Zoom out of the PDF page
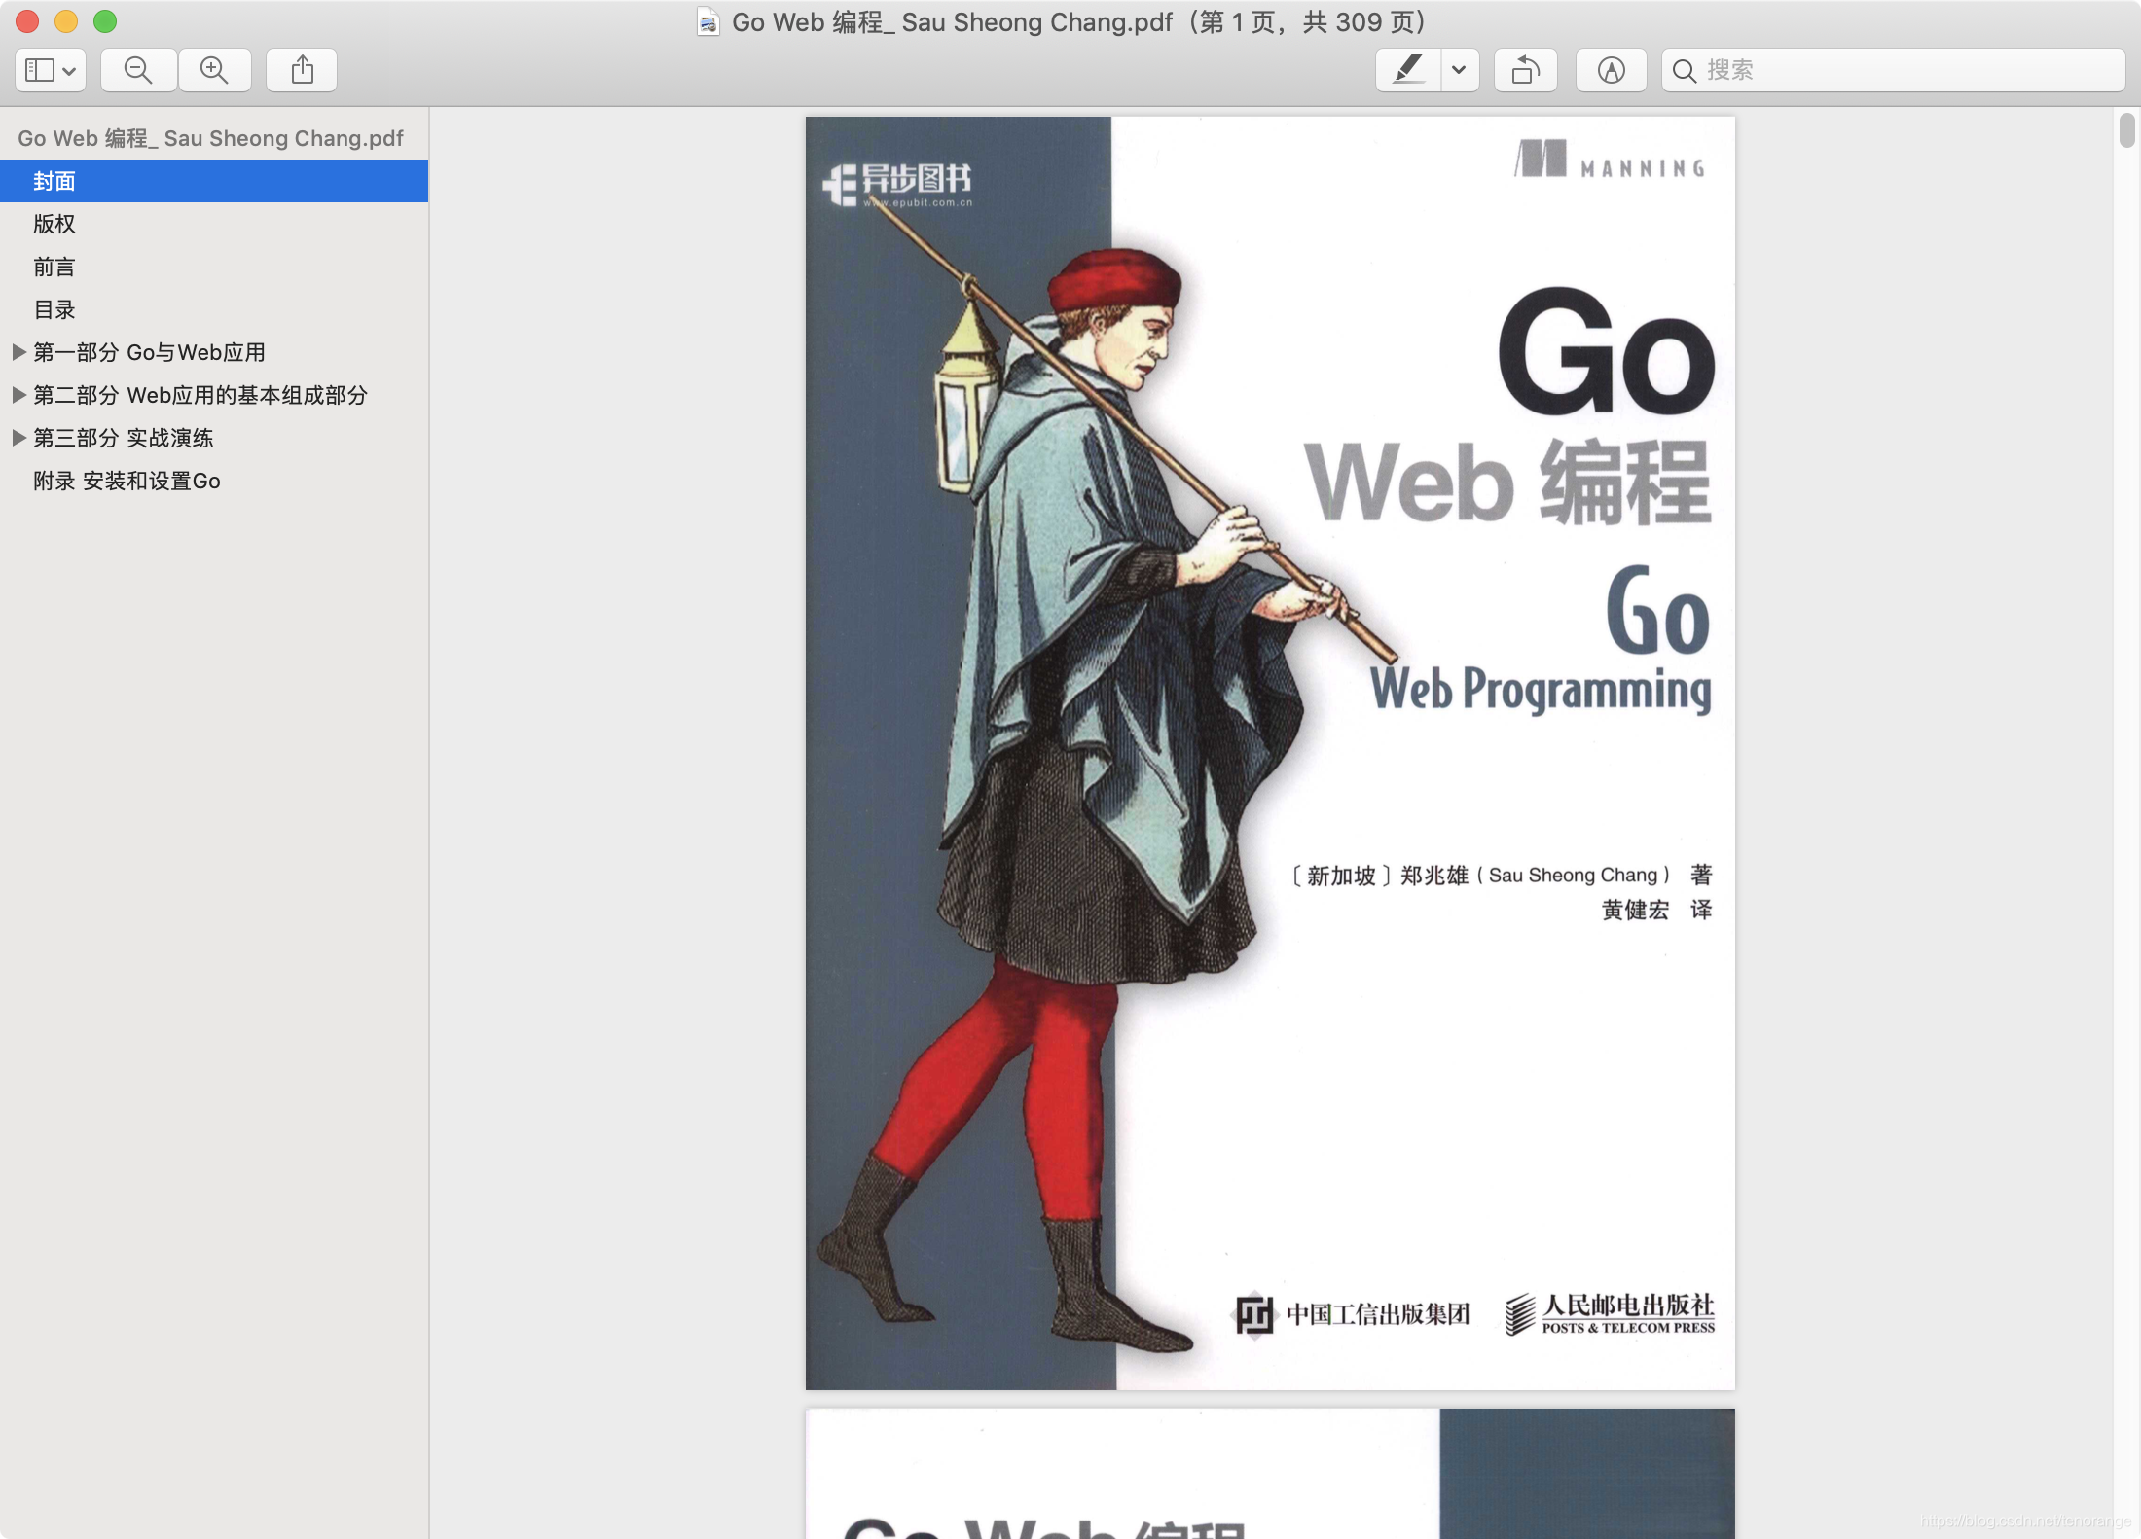Image resolution: width=2141 pixels, height=1539 pixels. click(x=138, y=69)
